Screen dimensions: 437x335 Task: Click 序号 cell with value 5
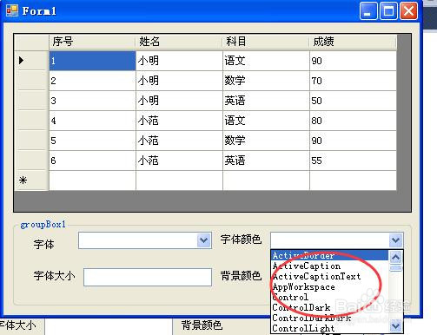pyautogui.click(x=92, y=141)
